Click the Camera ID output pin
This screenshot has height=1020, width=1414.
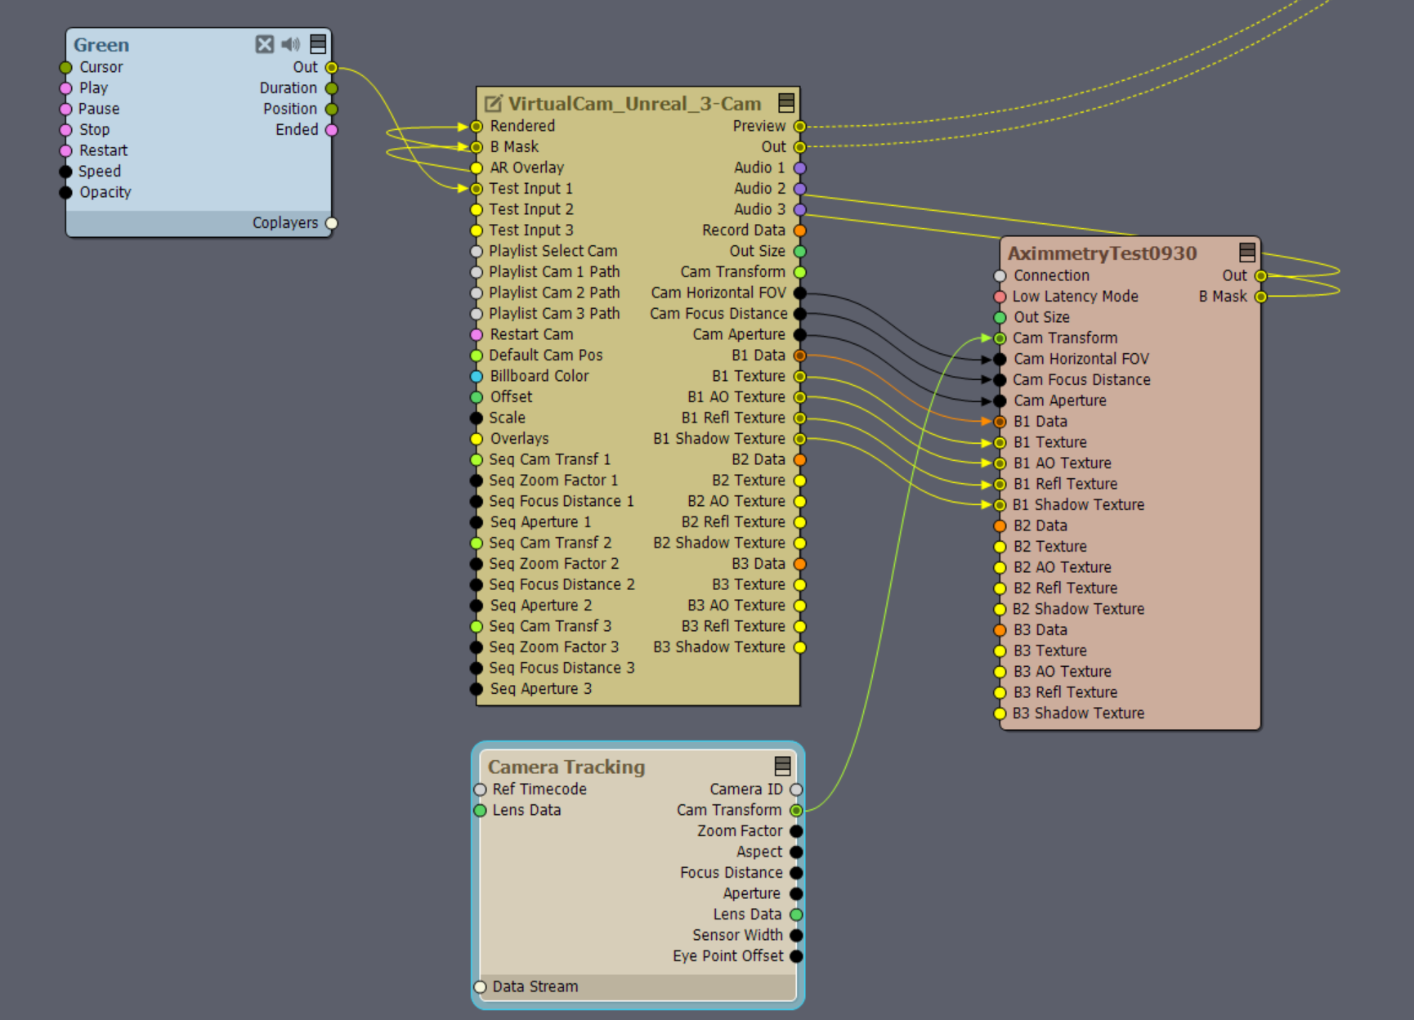(796, 790)
